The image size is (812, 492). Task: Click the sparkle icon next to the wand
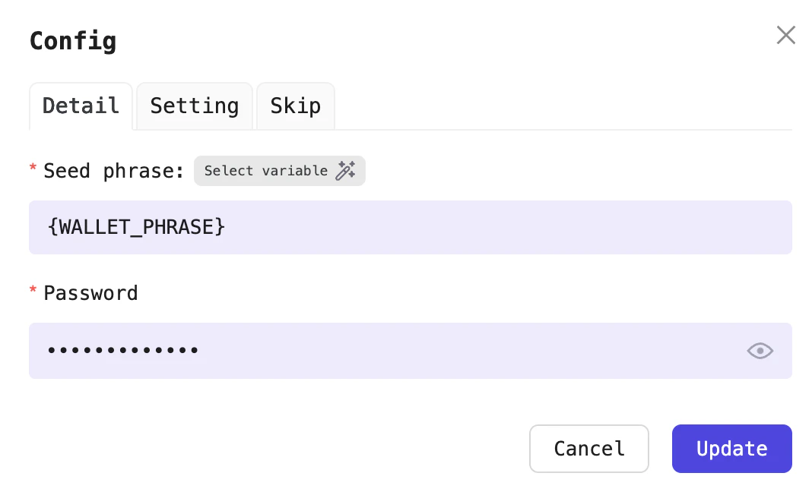coord(353,166)
